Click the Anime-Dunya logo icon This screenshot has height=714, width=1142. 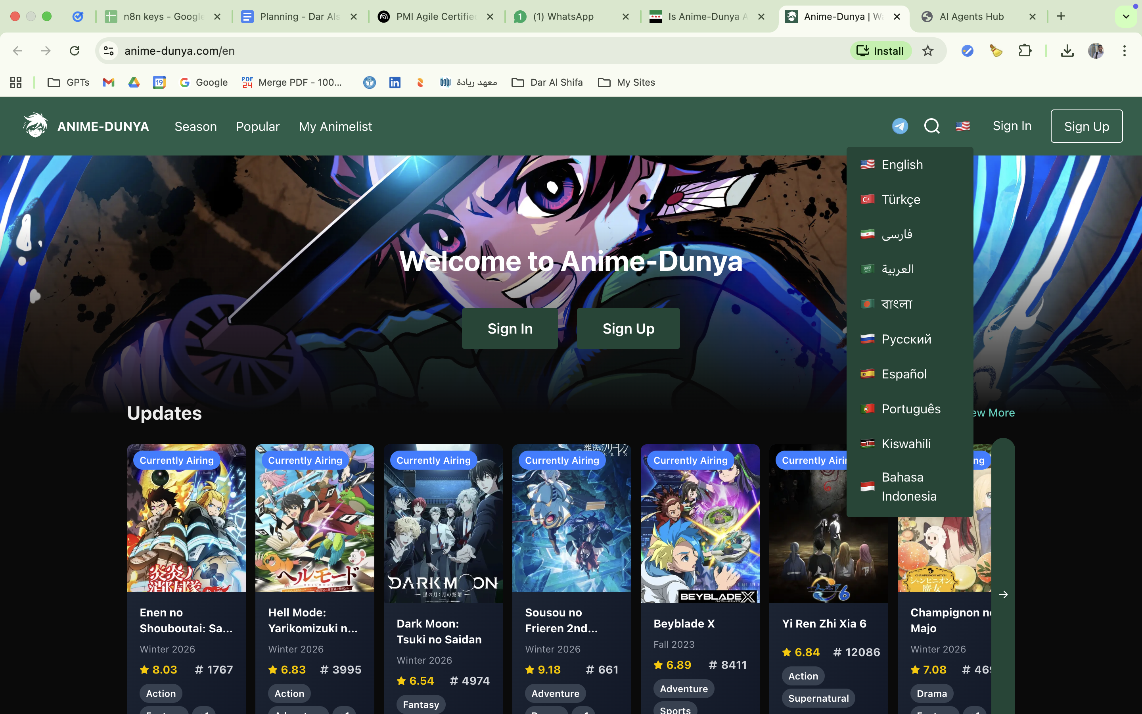[35, 126]
